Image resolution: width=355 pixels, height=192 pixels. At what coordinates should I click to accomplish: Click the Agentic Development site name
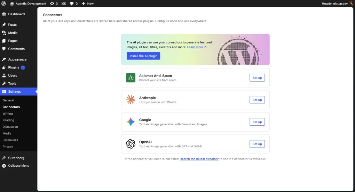click(31, 3)
